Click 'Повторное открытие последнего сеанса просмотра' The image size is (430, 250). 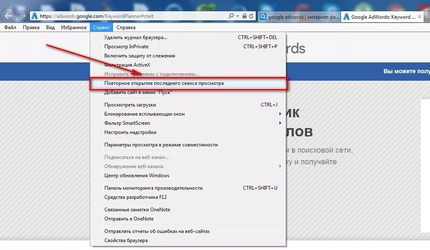pos(188,83)
